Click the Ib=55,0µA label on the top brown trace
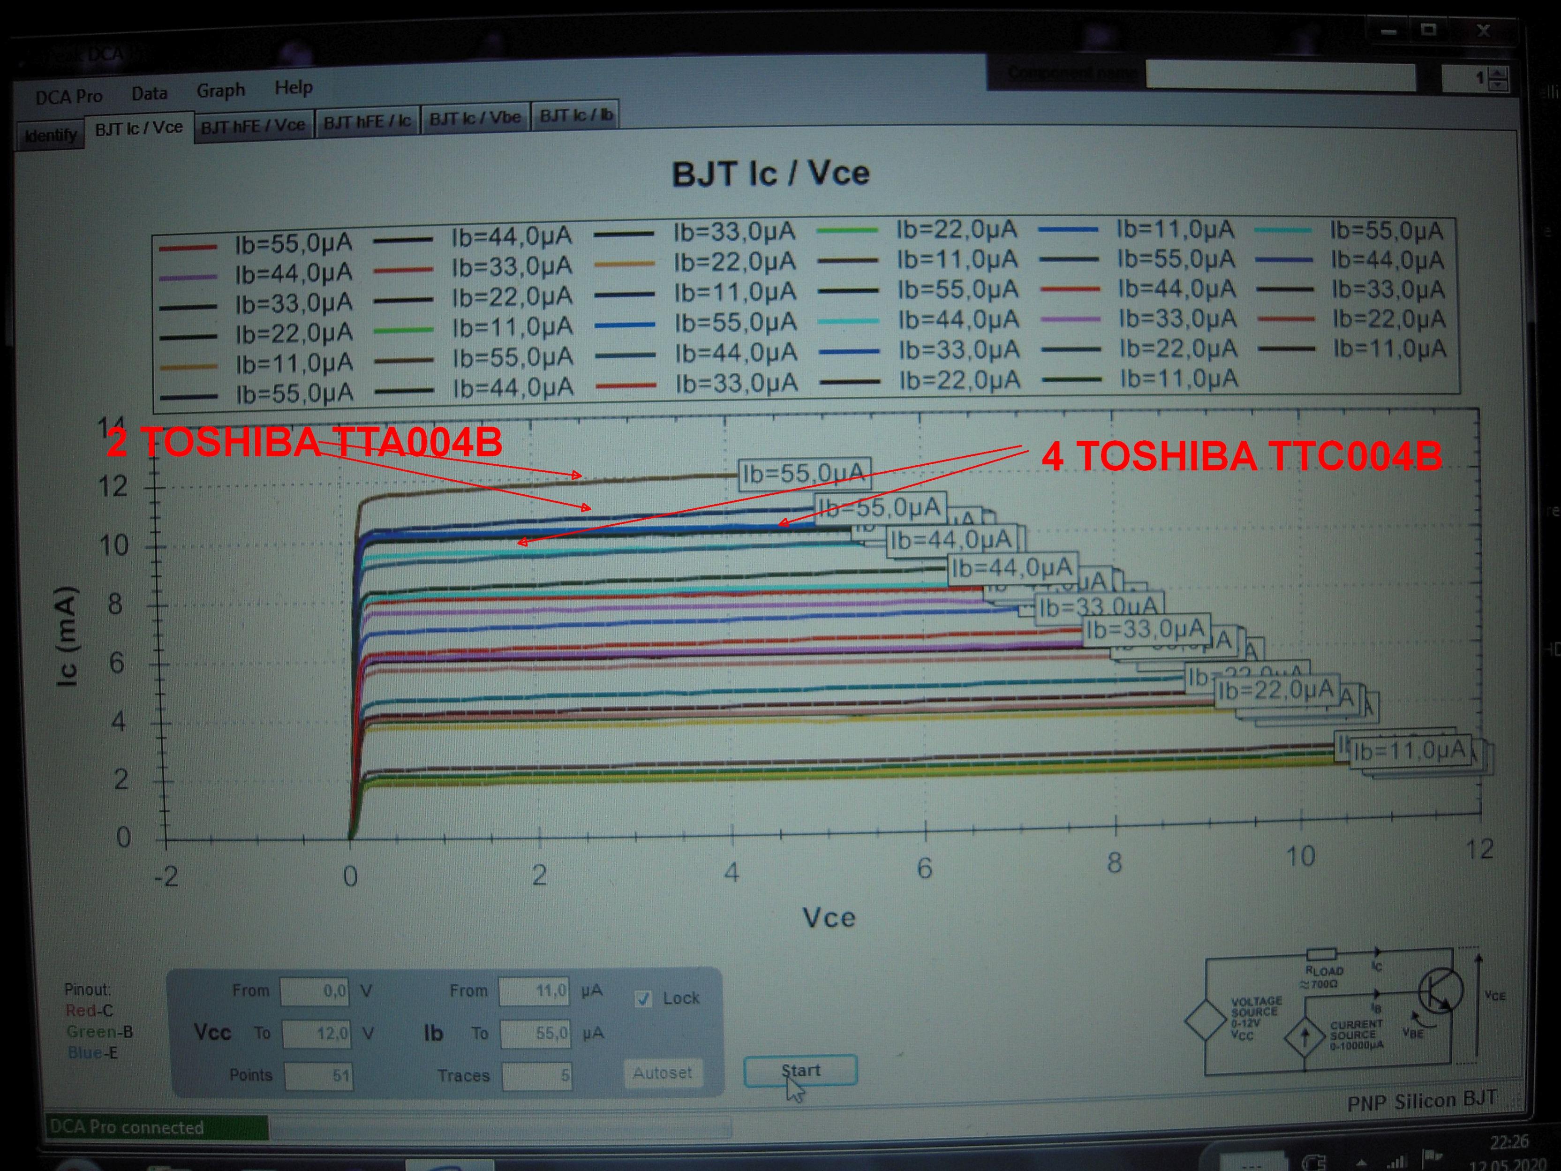 (805, 474)
